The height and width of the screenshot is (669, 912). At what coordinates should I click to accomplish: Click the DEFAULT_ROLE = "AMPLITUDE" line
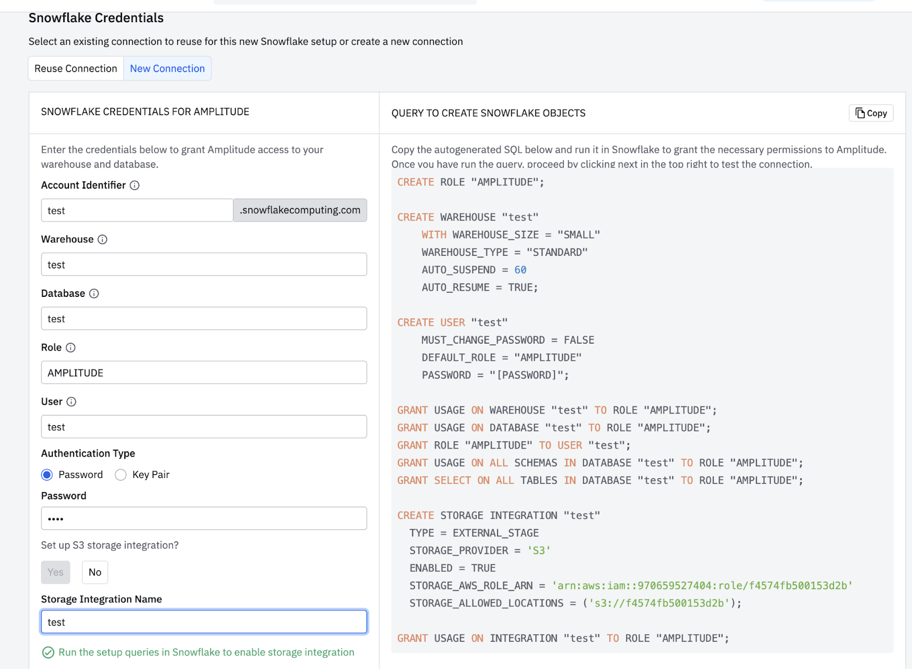pyautogui.click(x=502, y=357)
